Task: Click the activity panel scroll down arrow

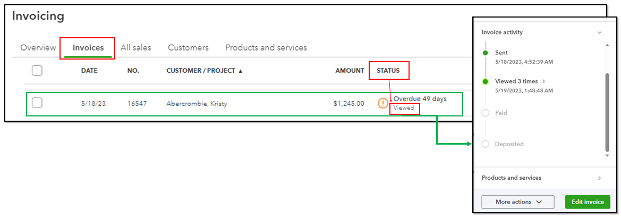Action: [607, 156]
